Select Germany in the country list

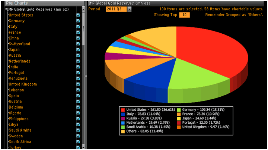[x=17, y=21]
